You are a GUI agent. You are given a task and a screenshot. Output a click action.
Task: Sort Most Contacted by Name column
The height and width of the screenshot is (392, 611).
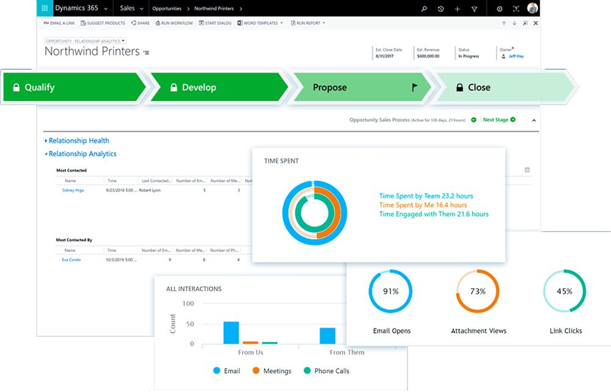(70, 181)
